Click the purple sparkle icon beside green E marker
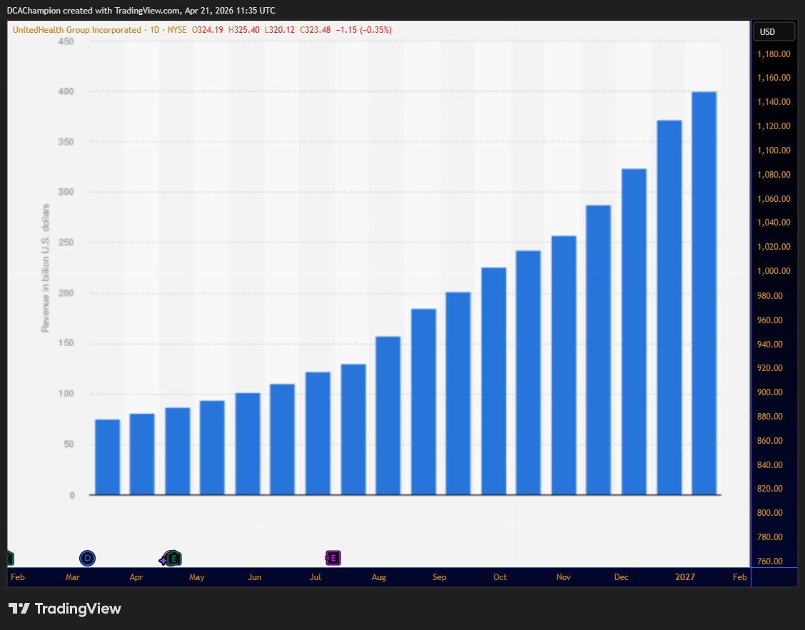 click(163, 560)
